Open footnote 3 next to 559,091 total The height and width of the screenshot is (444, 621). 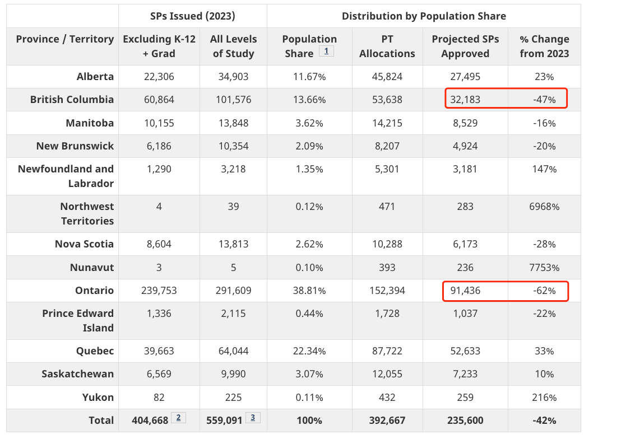point(253,418)
